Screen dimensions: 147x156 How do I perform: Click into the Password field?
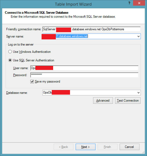point(84,75)
